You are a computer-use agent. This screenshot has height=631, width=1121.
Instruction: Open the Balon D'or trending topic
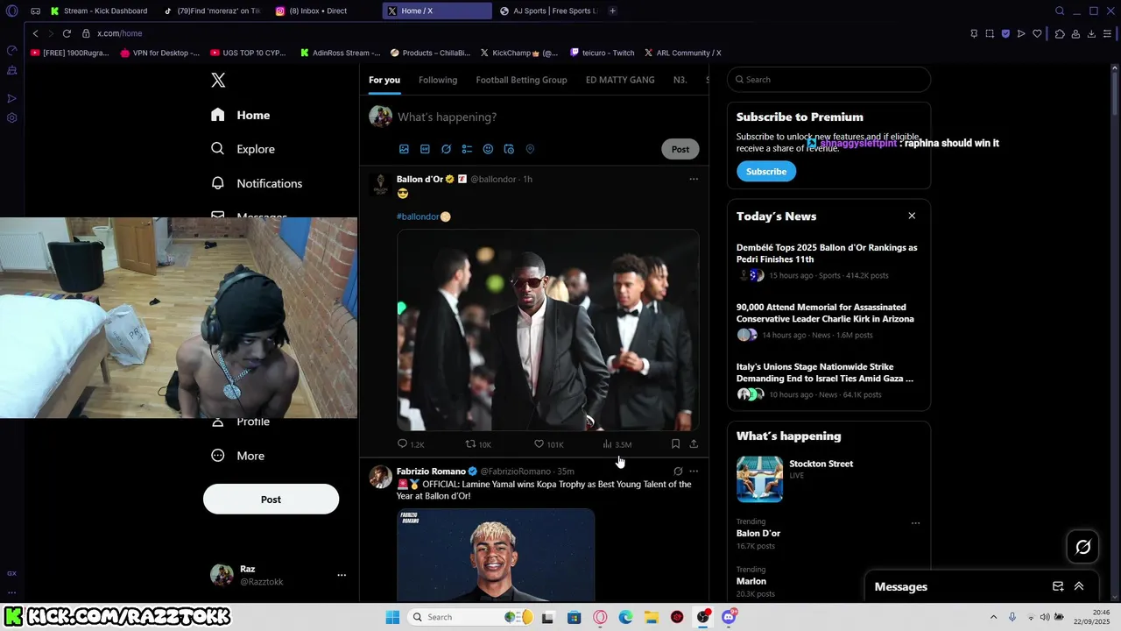(758, 533)
